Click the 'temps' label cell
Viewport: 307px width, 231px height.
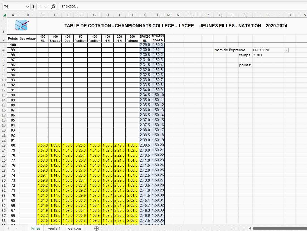[x=244, y=55]
